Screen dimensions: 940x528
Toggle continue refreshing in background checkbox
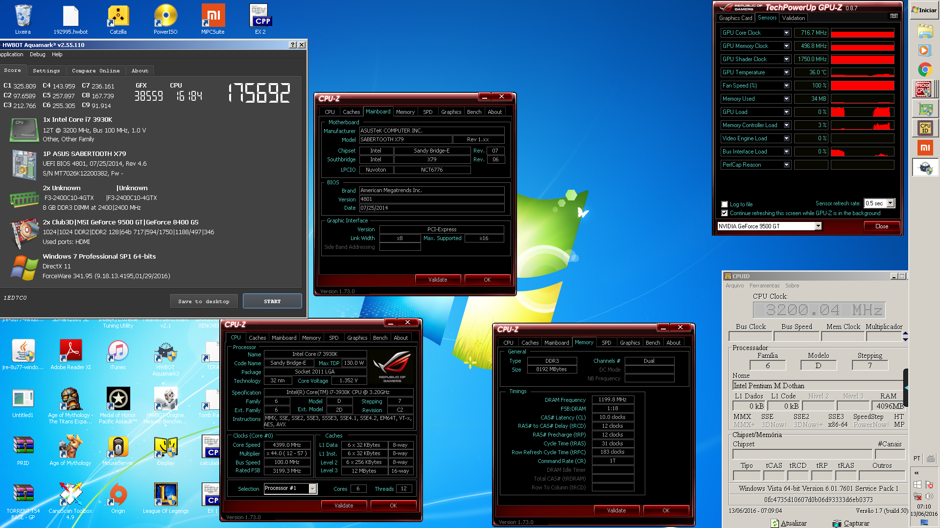coord(725,213)
